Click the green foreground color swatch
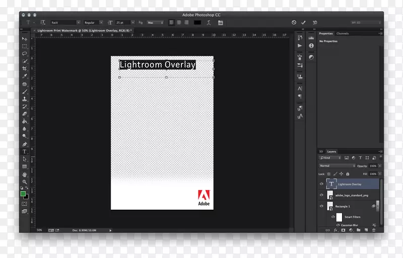 point(23,194)
